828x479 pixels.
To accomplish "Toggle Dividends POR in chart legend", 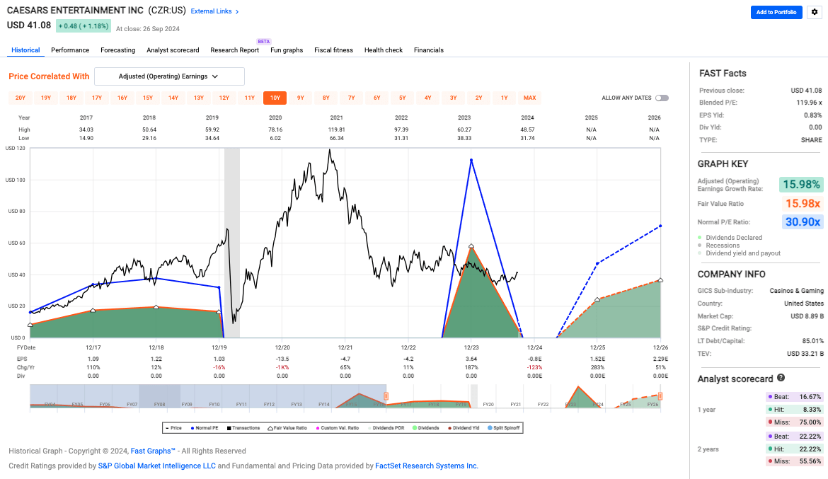I will click(x=386, y=428).
